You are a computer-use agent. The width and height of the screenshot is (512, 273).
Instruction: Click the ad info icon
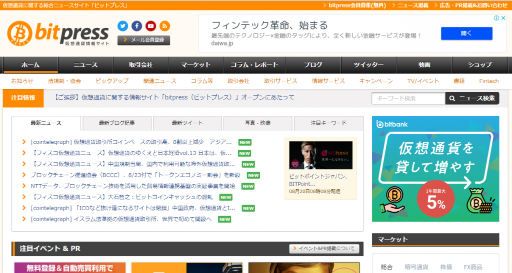coord(496,18)
